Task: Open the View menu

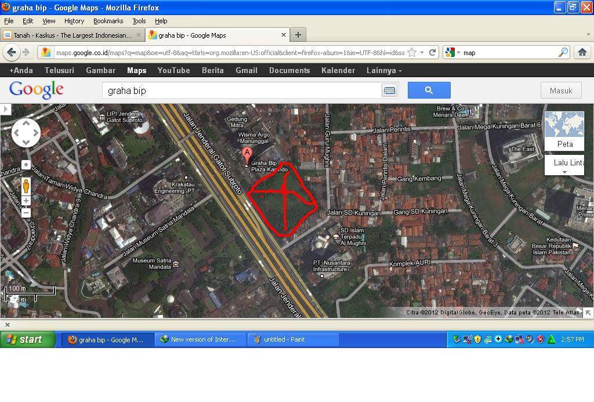Action: pyautogui.click(x=49, y=21)
